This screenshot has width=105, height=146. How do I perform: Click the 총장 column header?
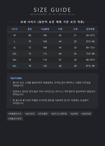30,29
